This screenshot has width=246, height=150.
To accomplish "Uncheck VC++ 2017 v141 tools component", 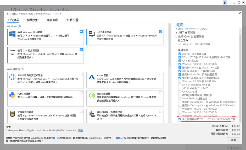I will click(x=180, y=57).
